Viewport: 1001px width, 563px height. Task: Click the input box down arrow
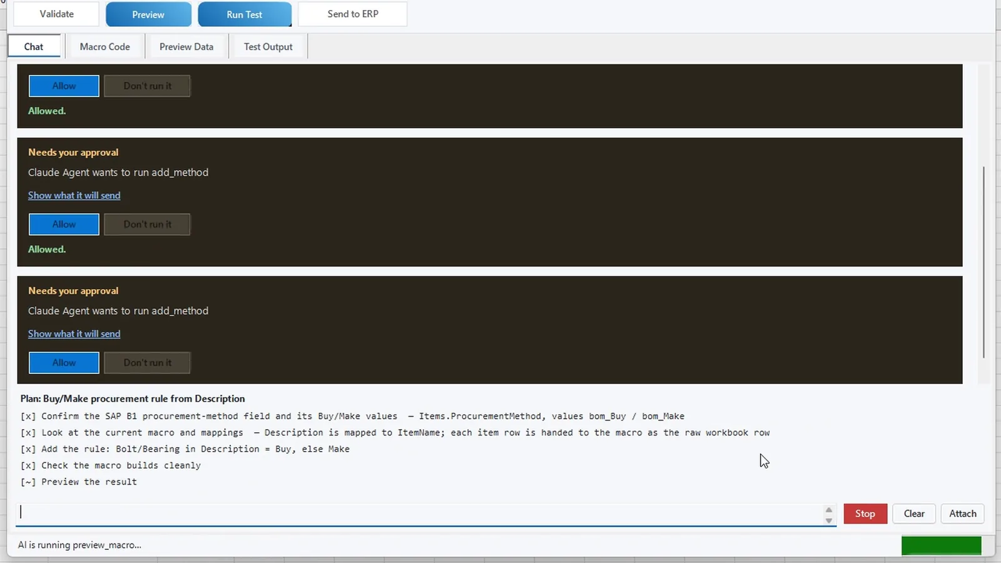coord(829,520)
